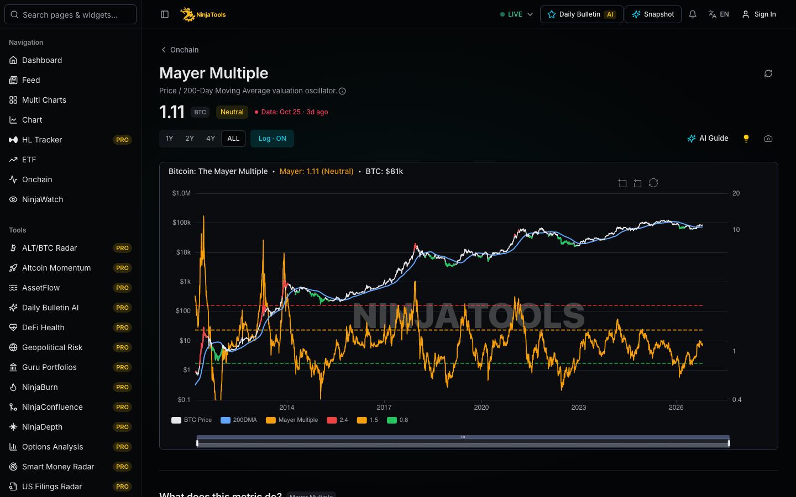Click the Snapshot button

point(653,14)
